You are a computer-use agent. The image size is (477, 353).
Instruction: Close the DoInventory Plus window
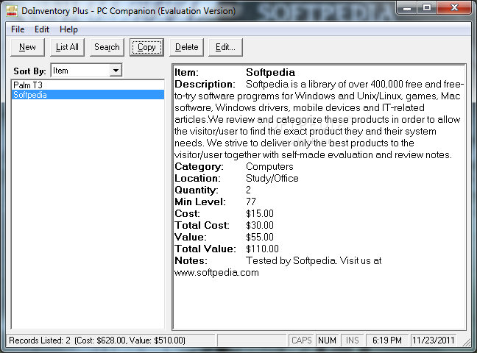coord(454,8)
